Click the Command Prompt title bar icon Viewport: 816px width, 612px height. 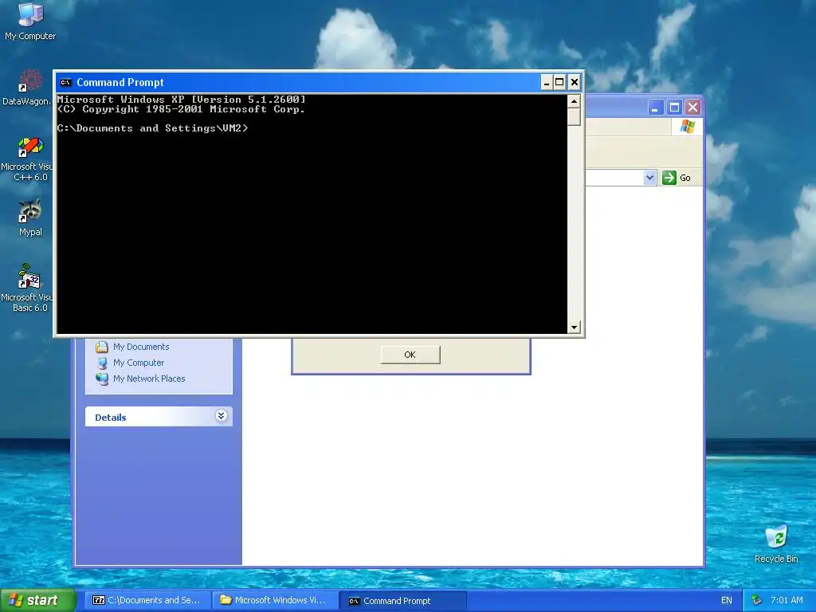65,82
